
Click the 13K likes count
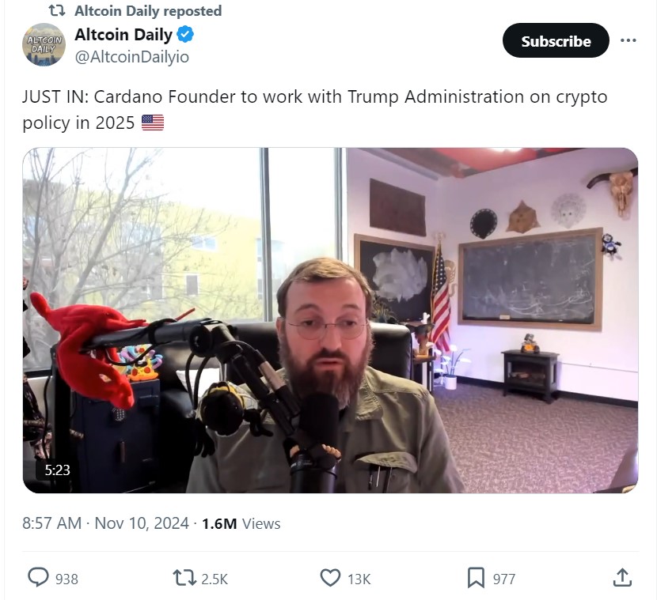point(359,579)
